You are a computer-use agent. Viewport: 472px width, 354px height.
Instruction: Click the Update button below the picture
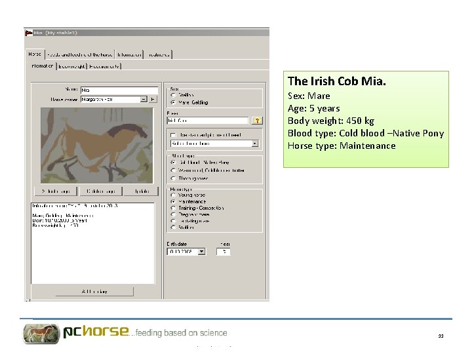(x=142, y=191)
